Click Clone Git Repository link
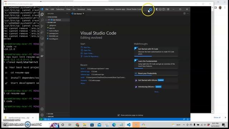The image size is (229, 129). pyautogui.click(x=90, y=56)
